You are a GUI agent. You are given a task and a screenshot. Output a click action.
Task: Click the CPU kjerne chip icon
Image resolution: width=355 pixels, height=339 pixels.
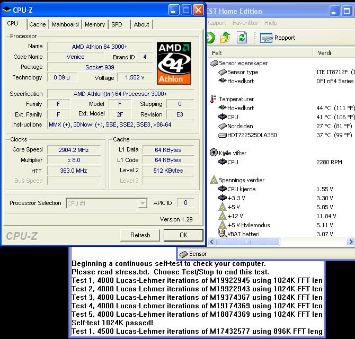(x=223, y=189)
